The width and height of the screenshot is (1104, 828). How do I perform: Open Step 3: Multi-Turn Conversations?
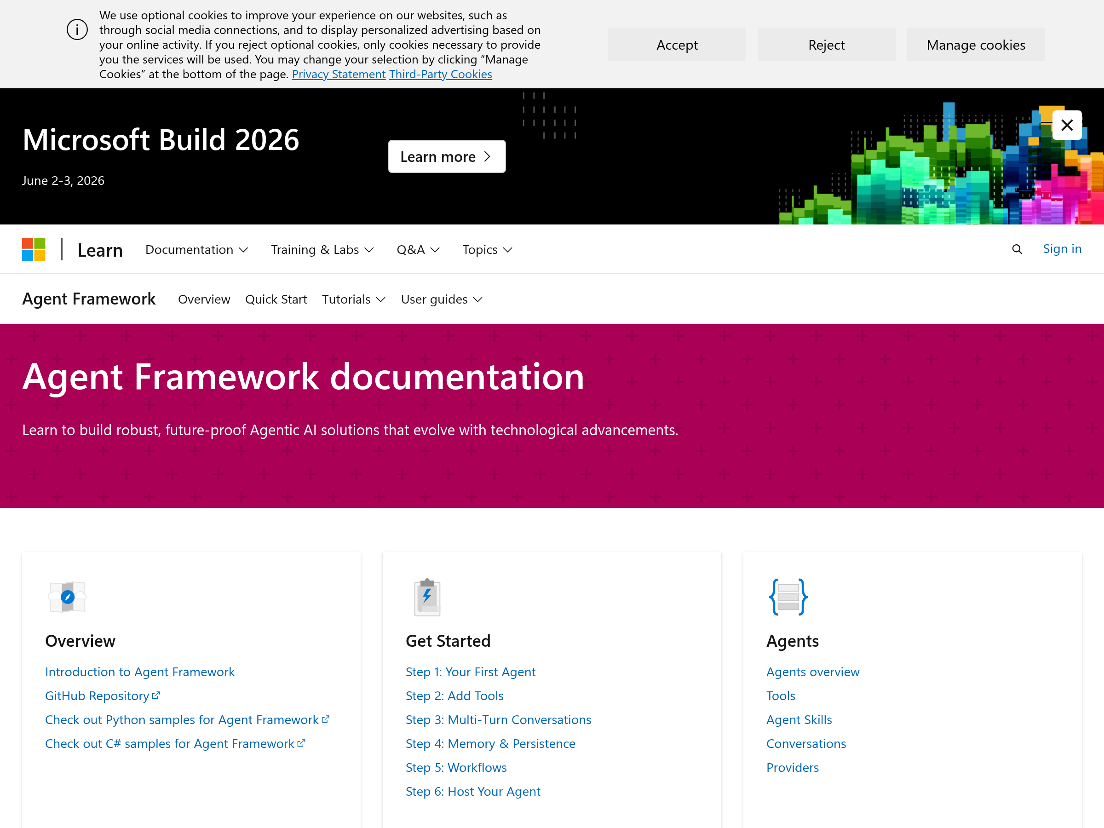click(499, 719)
